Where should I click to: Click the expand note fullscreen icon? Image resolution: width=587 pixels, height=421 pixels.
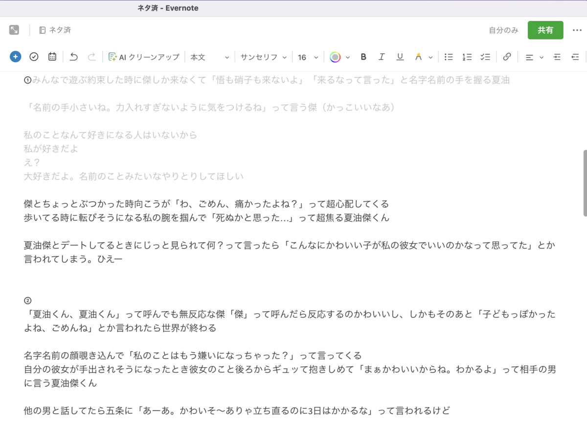tap(14, 30)
